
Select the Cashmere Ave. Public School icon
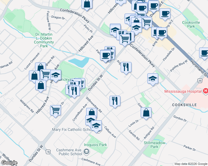tap(87, 152)
